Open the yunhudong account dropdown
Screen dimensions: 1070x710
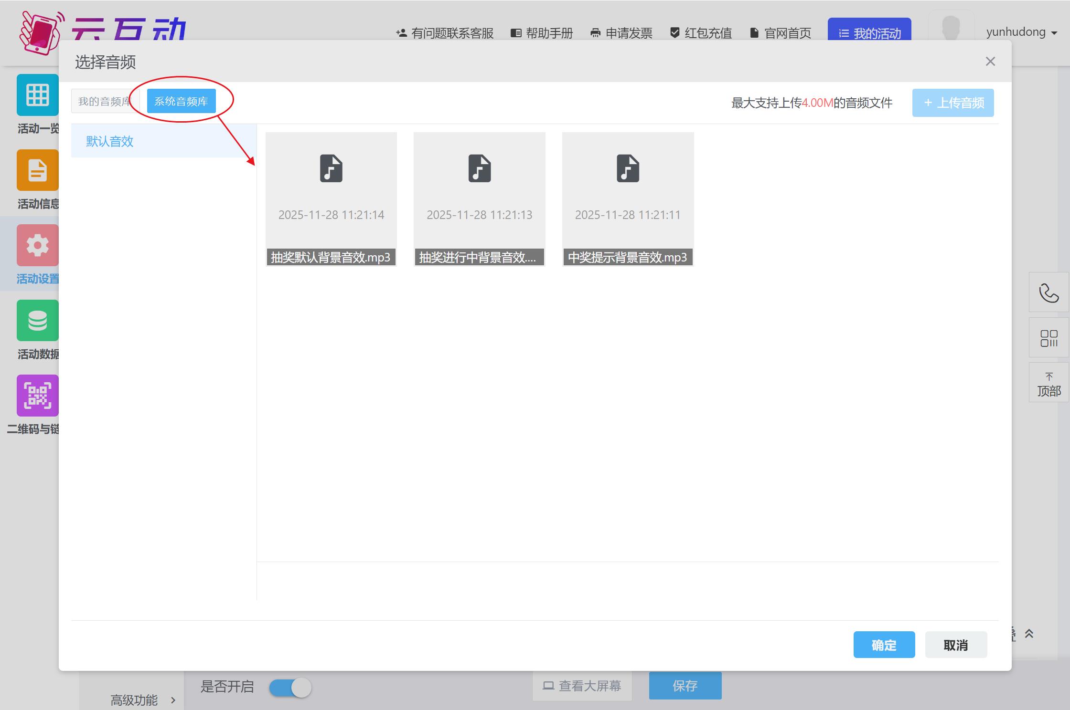pyautogui.click(x=1021, y=32)
